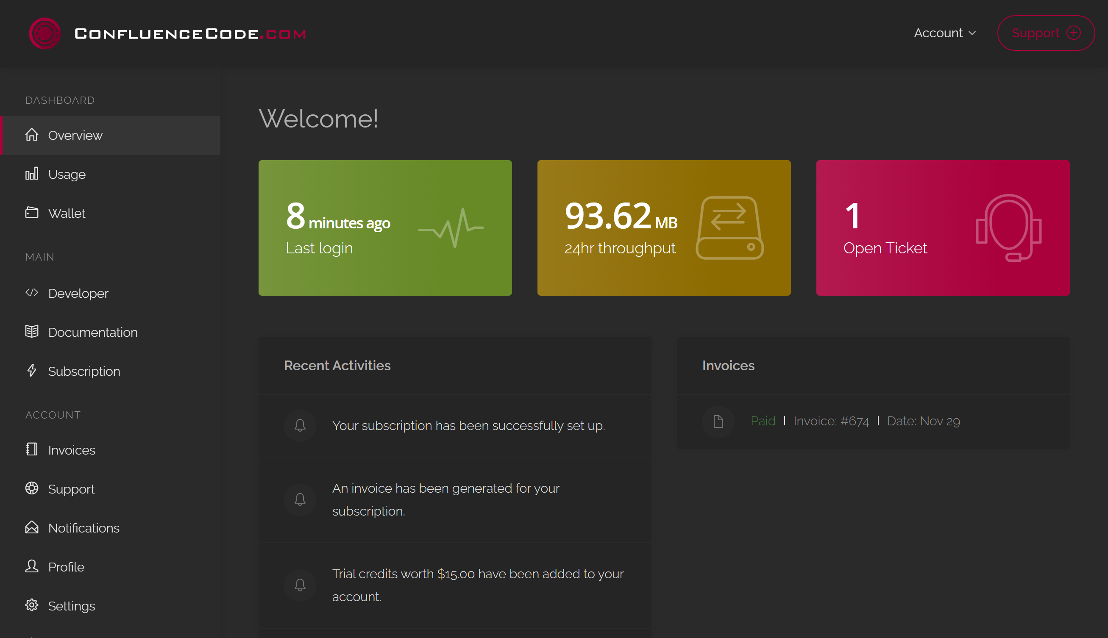Select Profile from account menu
1108x638 pixels.
tap(66, 567)
